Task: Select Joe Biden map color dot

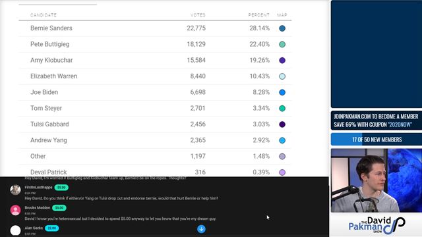Action: (282, 92)
